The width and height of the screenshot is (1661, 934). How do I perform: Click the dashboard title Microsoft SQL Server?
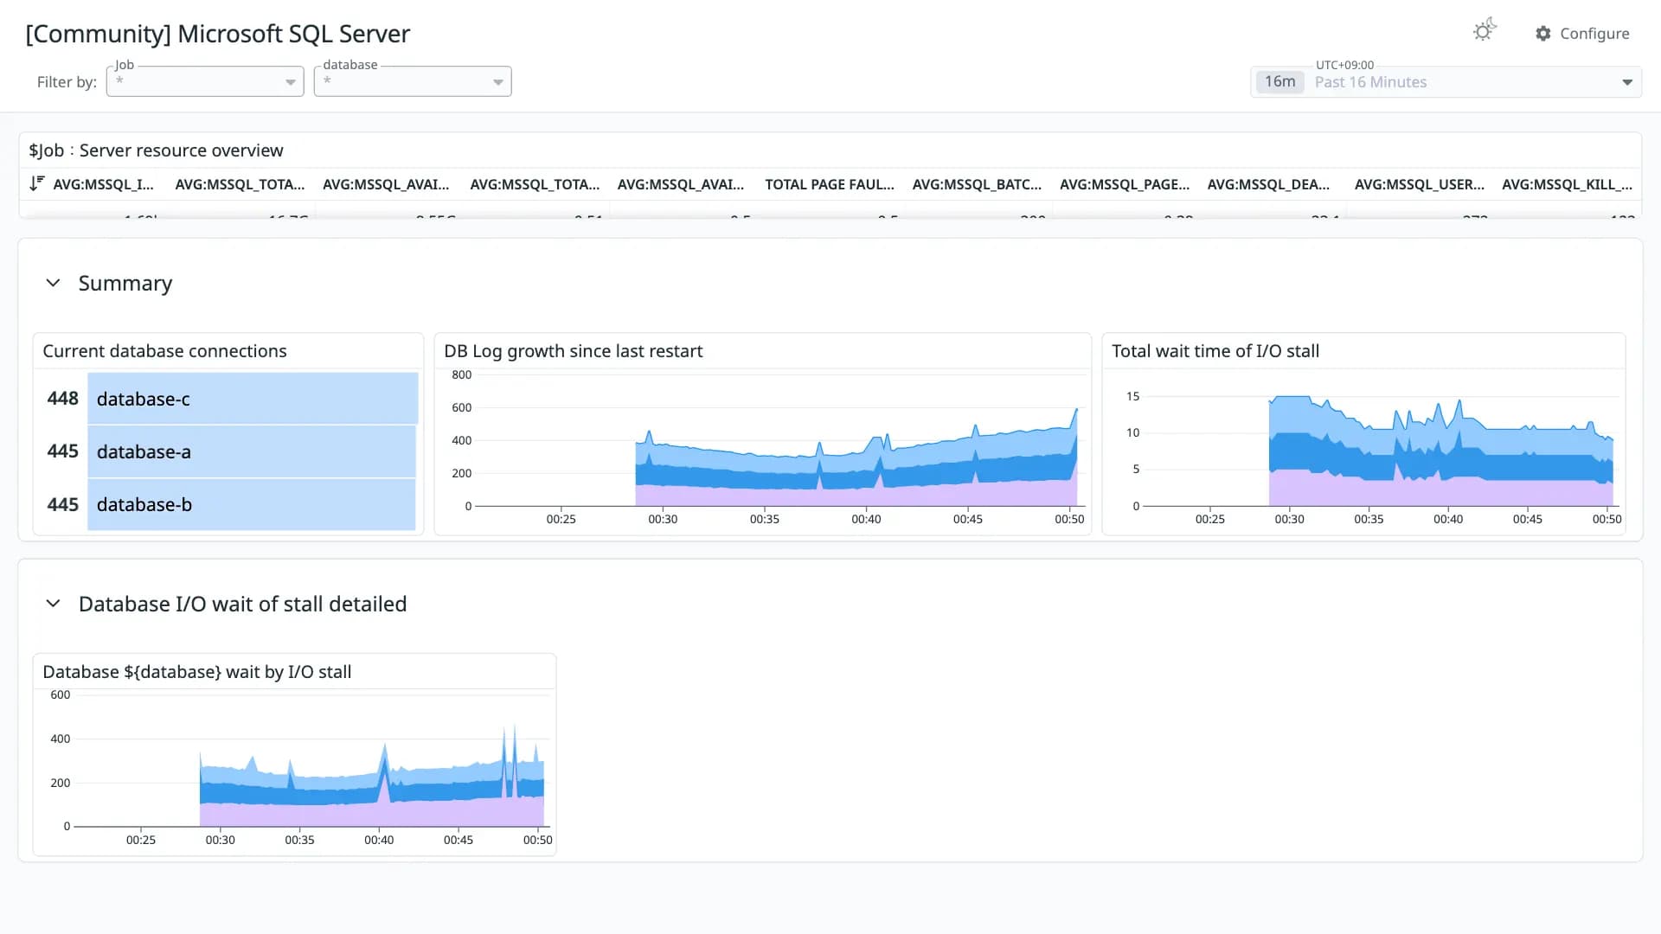coord(218,34)
